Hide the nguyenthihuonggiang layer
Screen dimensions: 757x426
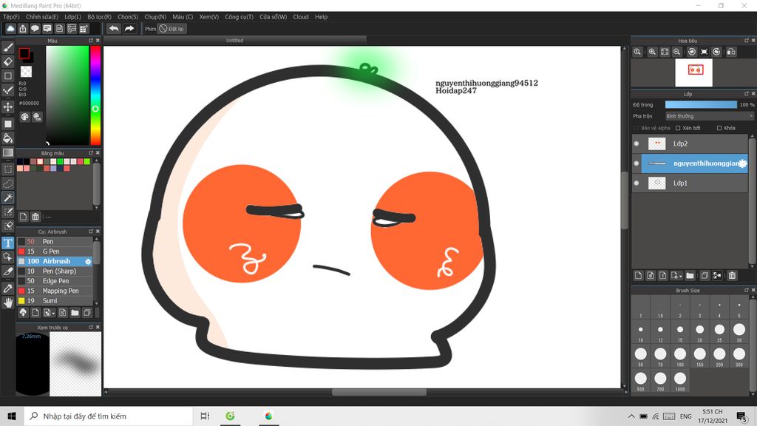pyautogui.click(x=637, y=163)
